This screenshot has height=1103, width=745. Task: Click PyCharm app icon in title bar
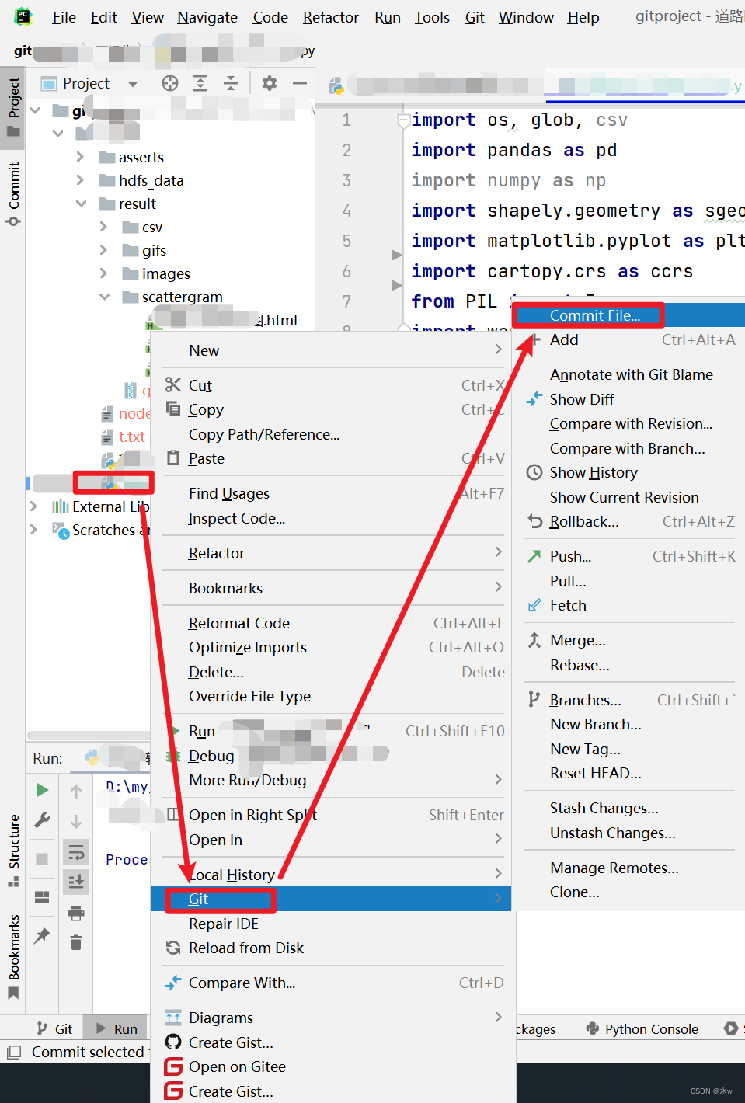click(23, 16)
